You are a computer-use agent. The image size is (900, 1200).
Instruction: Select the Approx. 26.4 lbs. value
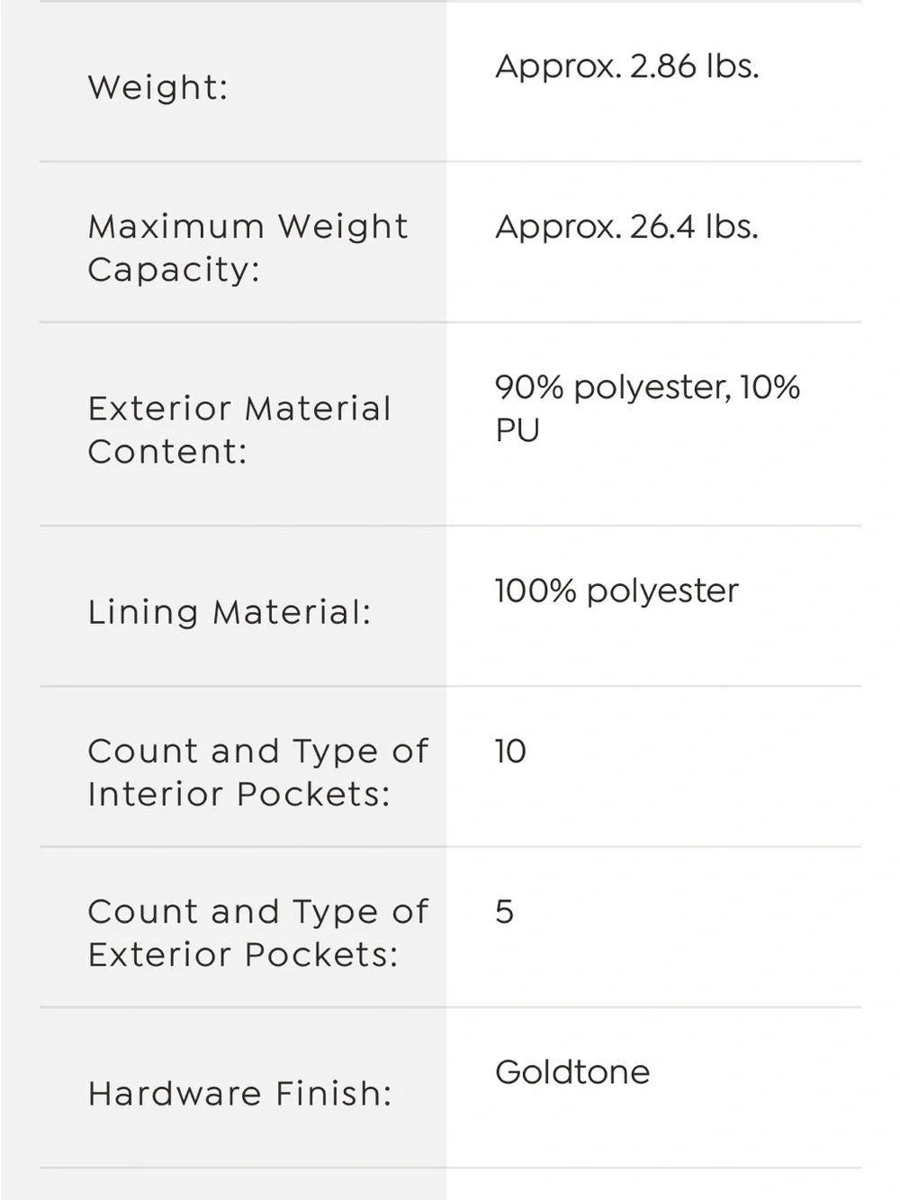tap(627, 227)
